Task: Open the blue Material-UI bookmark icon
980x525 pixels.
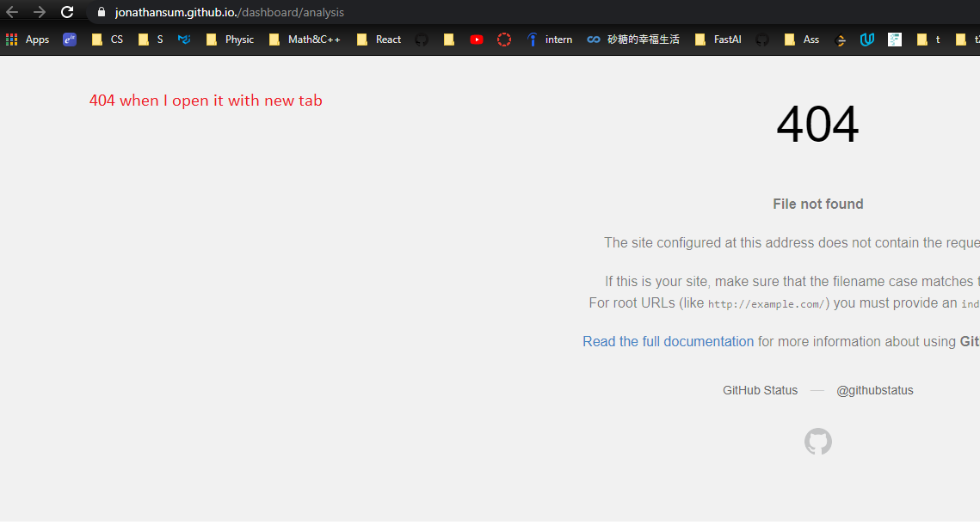Action: coord(184,40)
